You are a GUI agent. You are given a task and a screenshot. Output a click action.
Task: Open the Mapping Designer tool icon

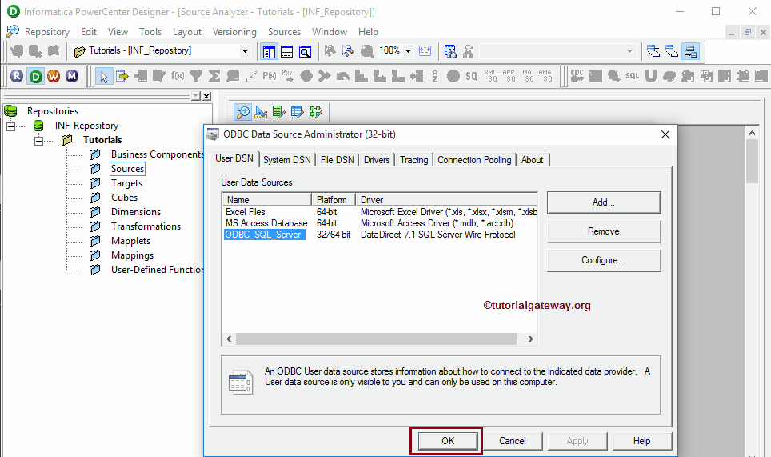pyautogui.click(x=315, y=112)
